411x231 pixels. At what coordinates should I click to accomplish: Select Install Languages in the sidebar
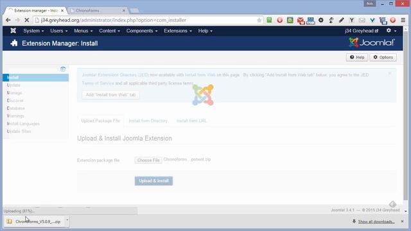[x=23, y=124]
